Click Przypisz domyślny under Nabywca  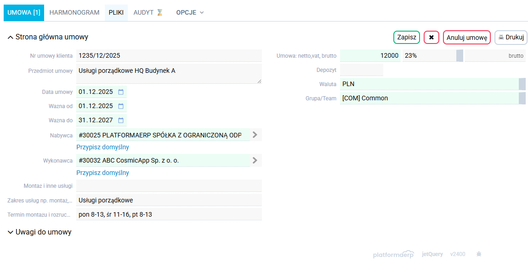102,147
